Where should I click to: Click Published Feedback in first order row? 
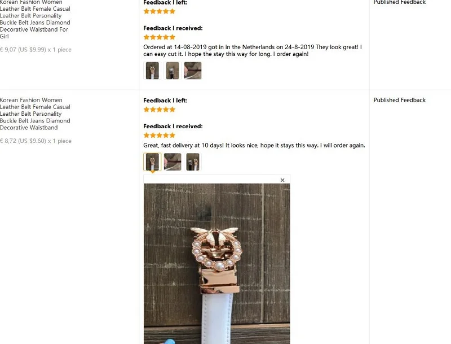[400, 2]
